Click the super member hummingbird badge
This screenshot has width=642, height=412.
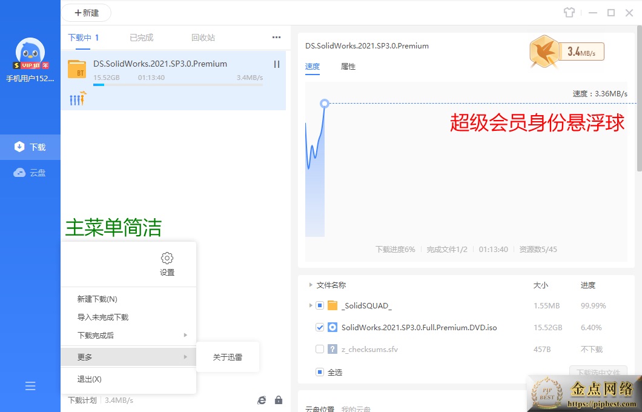click(544, 52)
